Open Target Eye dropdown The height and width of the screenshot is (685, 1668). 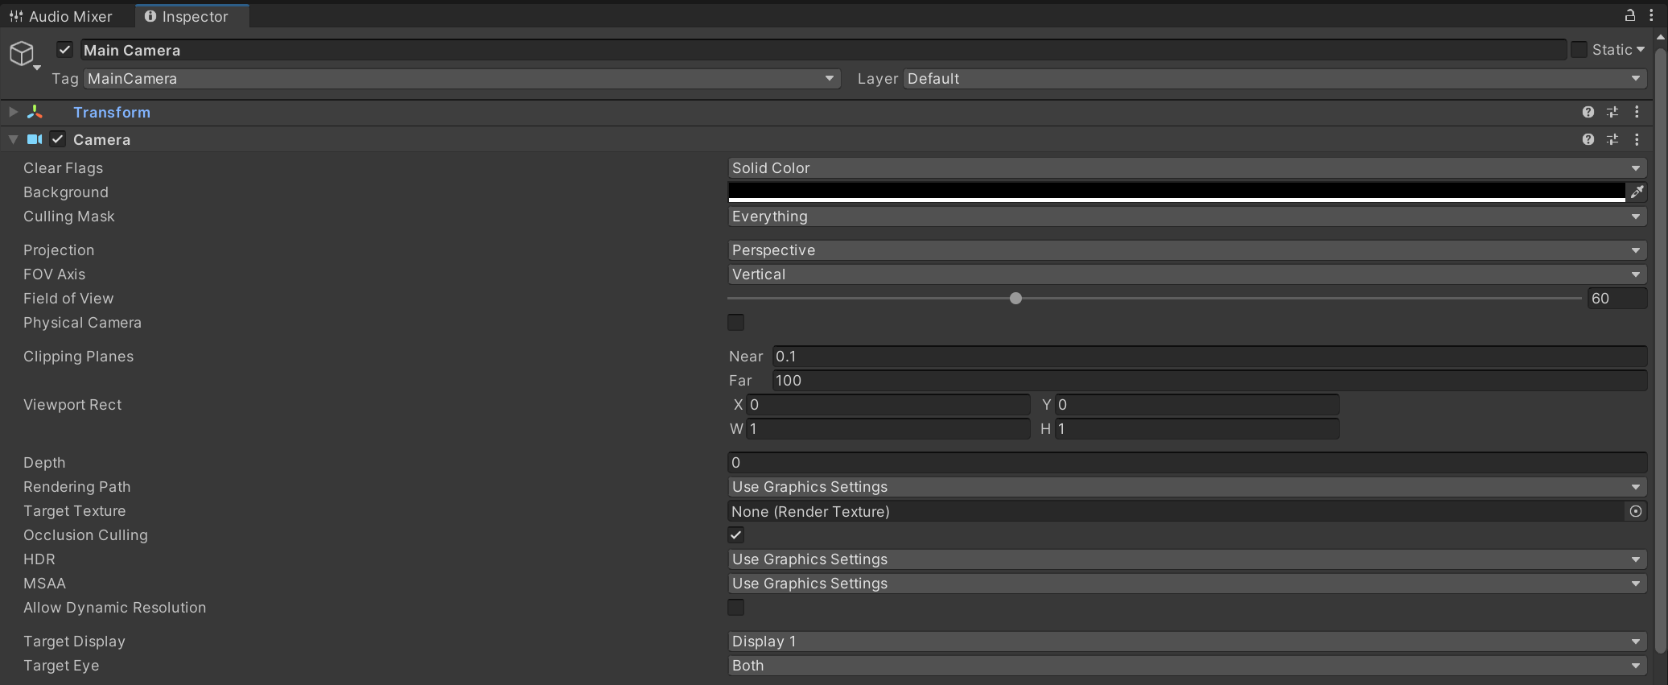pyautogui.click(x=1187, y=665)
